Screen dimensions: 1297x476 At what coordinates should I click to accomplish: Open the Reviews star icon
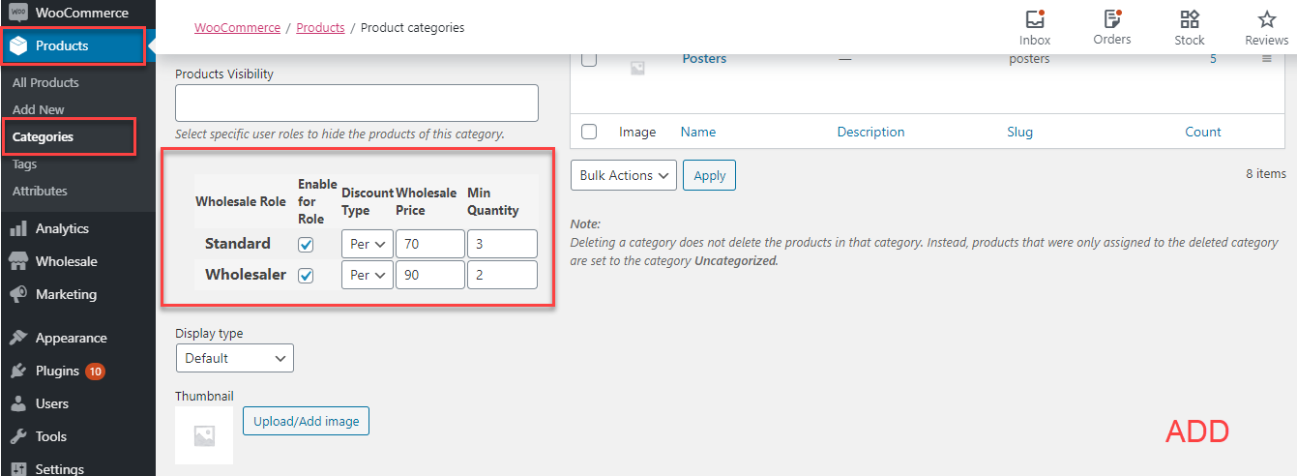pos(1267,19)
